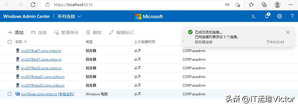Viewport: 298px width, 106px height.
Task: Click the Windows Admin Center title
Action: [26, 16]
